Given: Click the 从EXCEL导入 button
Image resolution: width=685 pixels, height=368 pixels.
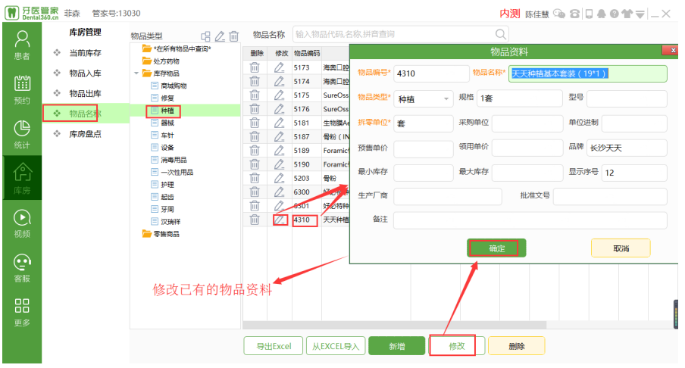Looking at the screenshot, I should [336, 346].
